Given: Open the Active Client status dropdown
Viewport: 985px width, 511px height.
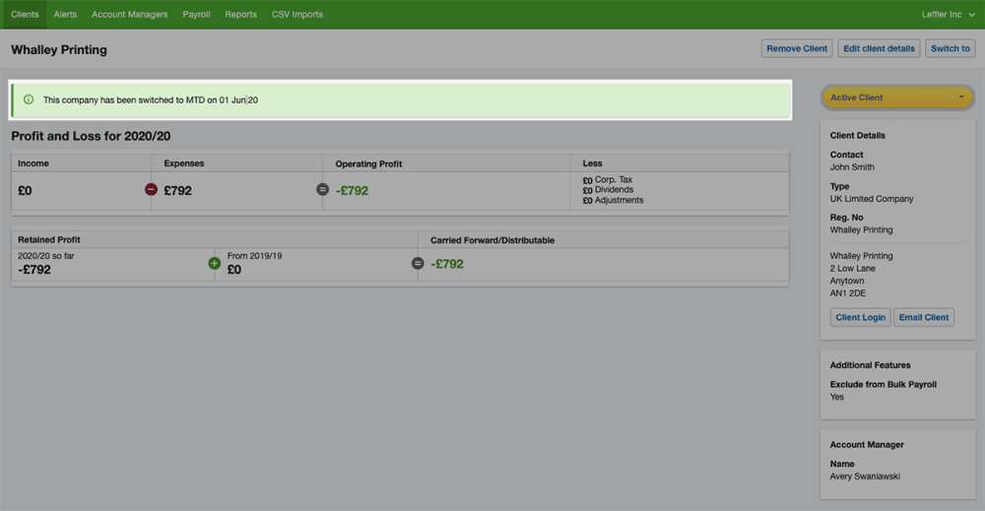Looking at the screenshot, I should click(x=897, y=97).
